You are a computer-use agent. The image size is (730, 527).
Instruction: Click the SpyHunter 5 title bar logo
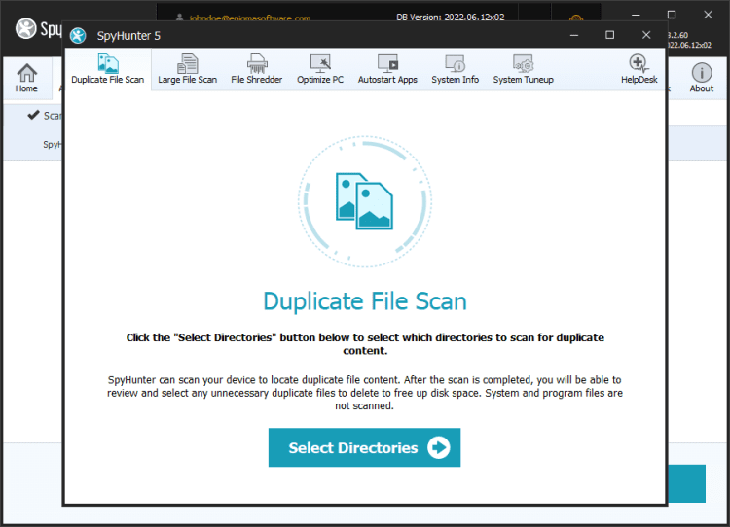[x=78, y=35]
